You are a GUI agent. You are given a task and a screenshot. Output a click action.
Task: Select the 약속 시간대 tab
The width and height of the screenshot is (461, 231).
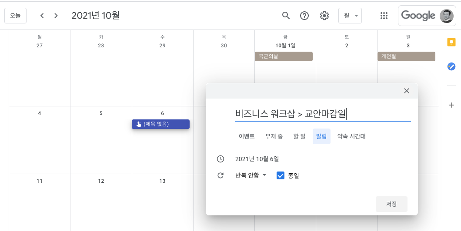click(x=351, y=136)
